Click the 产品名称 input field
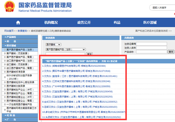This screenshot has width=175, height=122. pyautogui.click(x=152, y=52)
